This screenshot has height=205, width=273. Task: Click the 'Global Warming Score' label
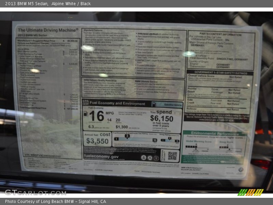pos(199,141)
